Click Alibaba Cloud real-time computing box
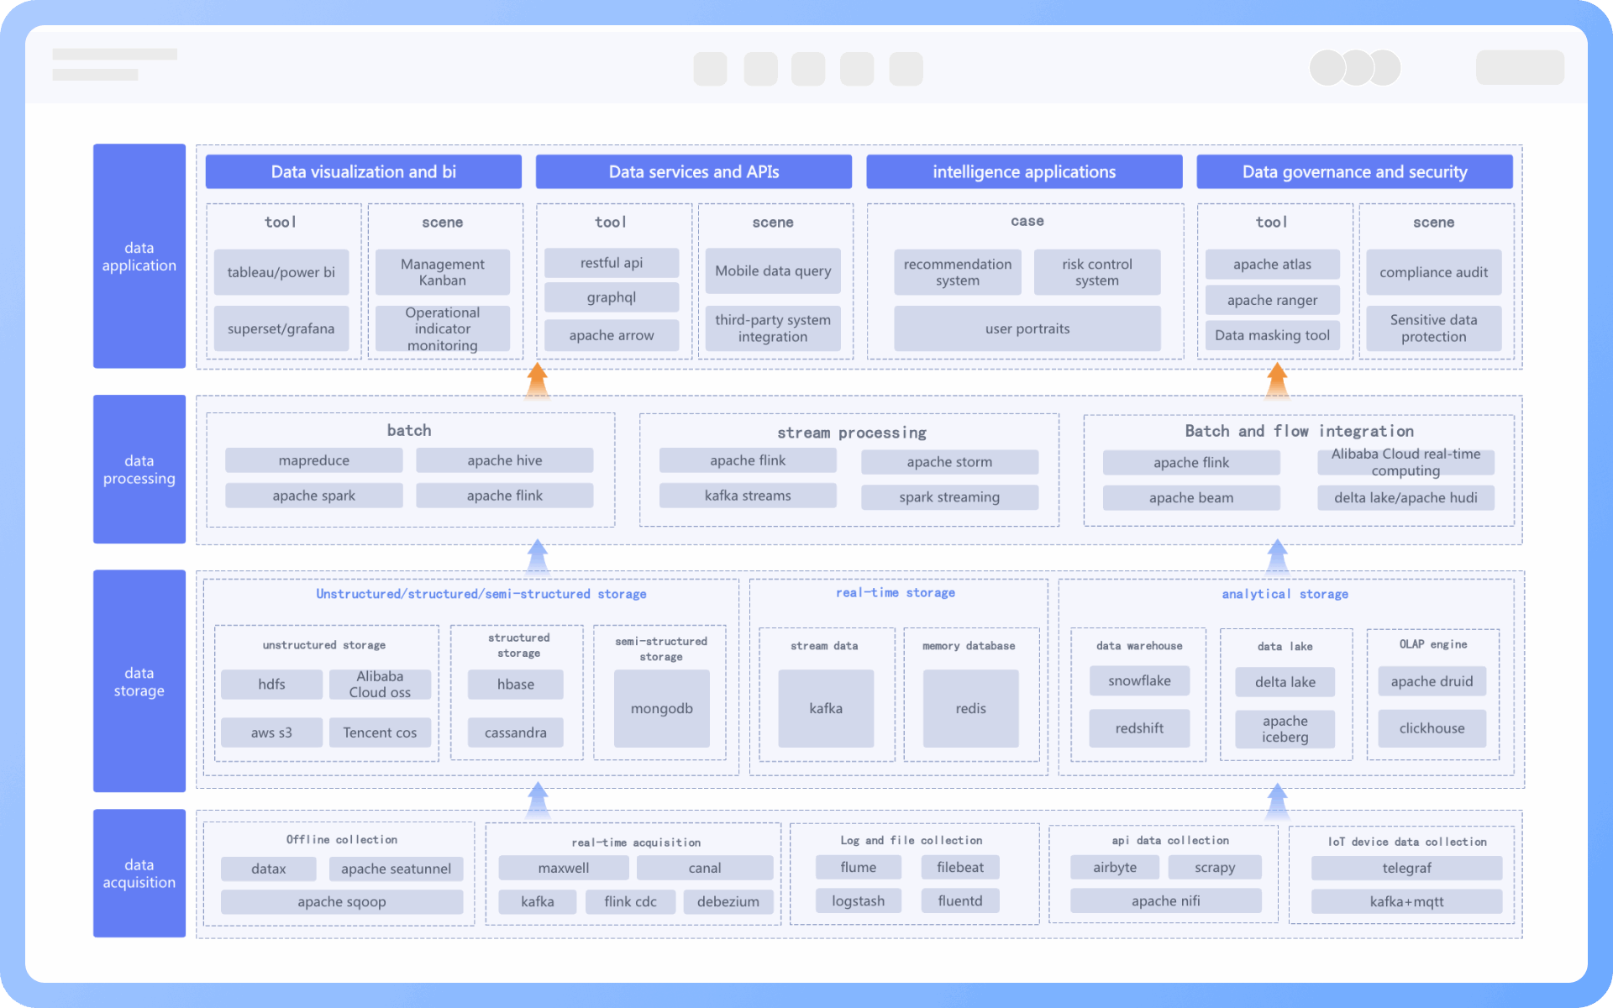 click(x=1405, y=462)
